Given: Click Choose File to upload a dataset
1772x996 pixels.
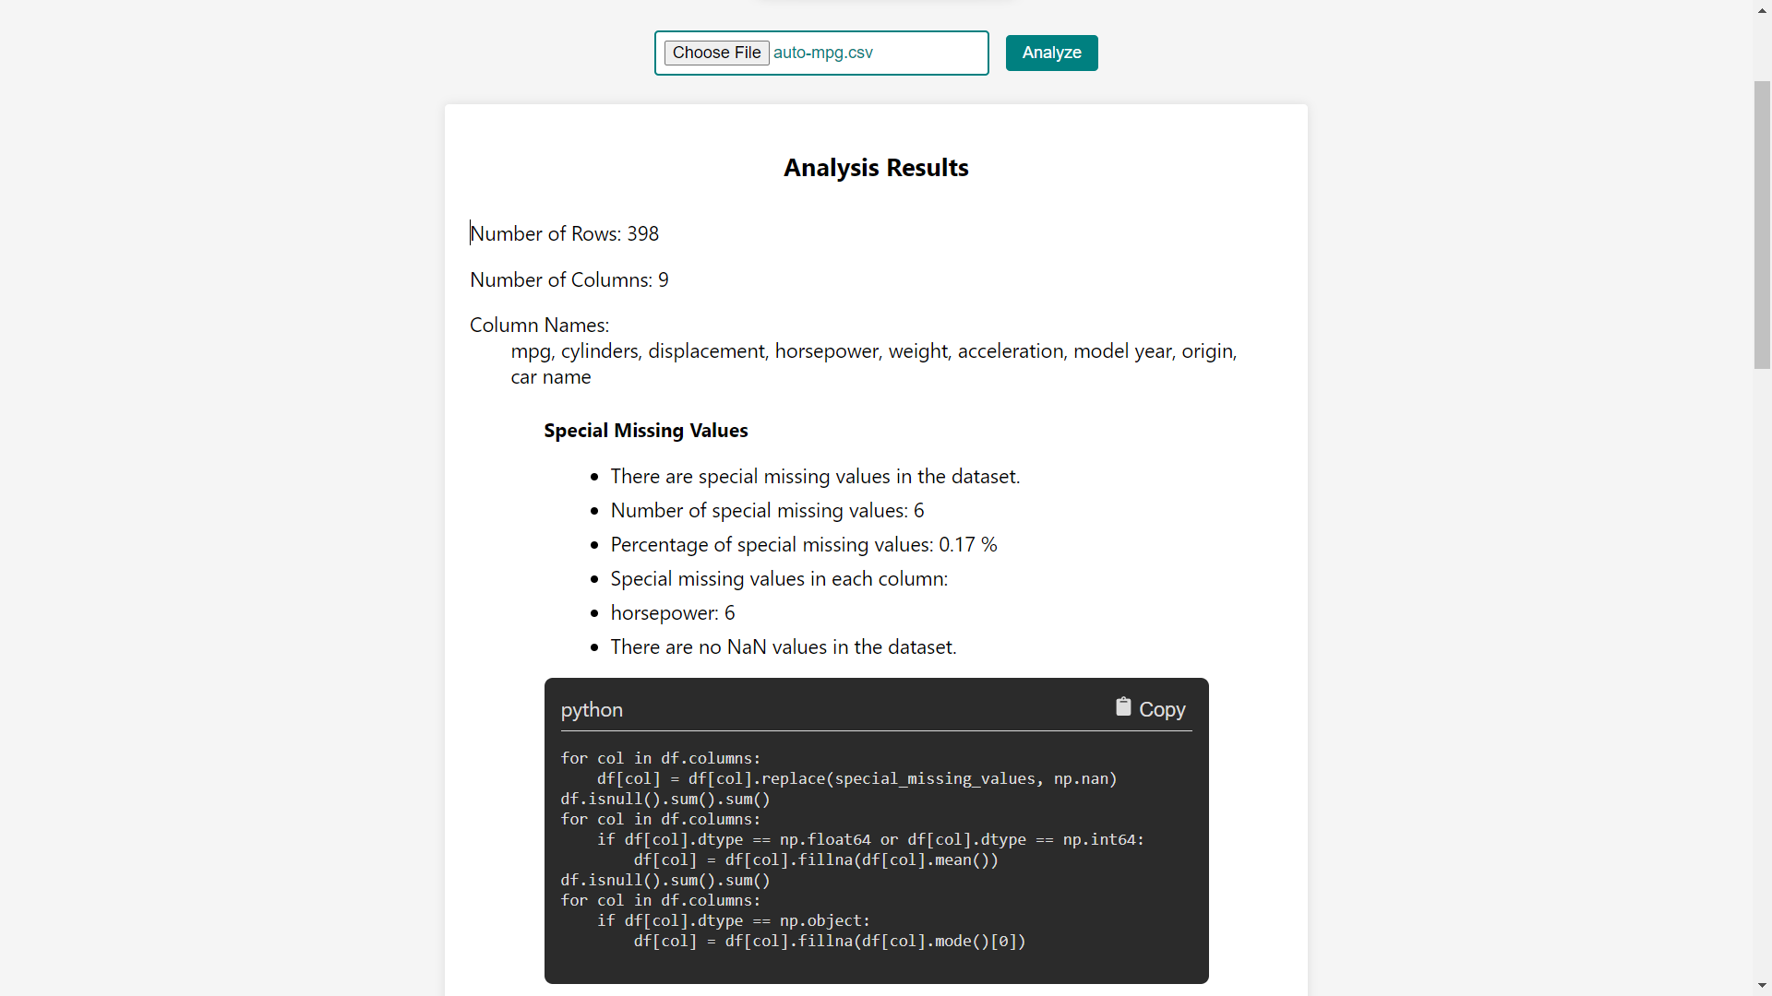Looking at the screenshot, I should point(716,53).
